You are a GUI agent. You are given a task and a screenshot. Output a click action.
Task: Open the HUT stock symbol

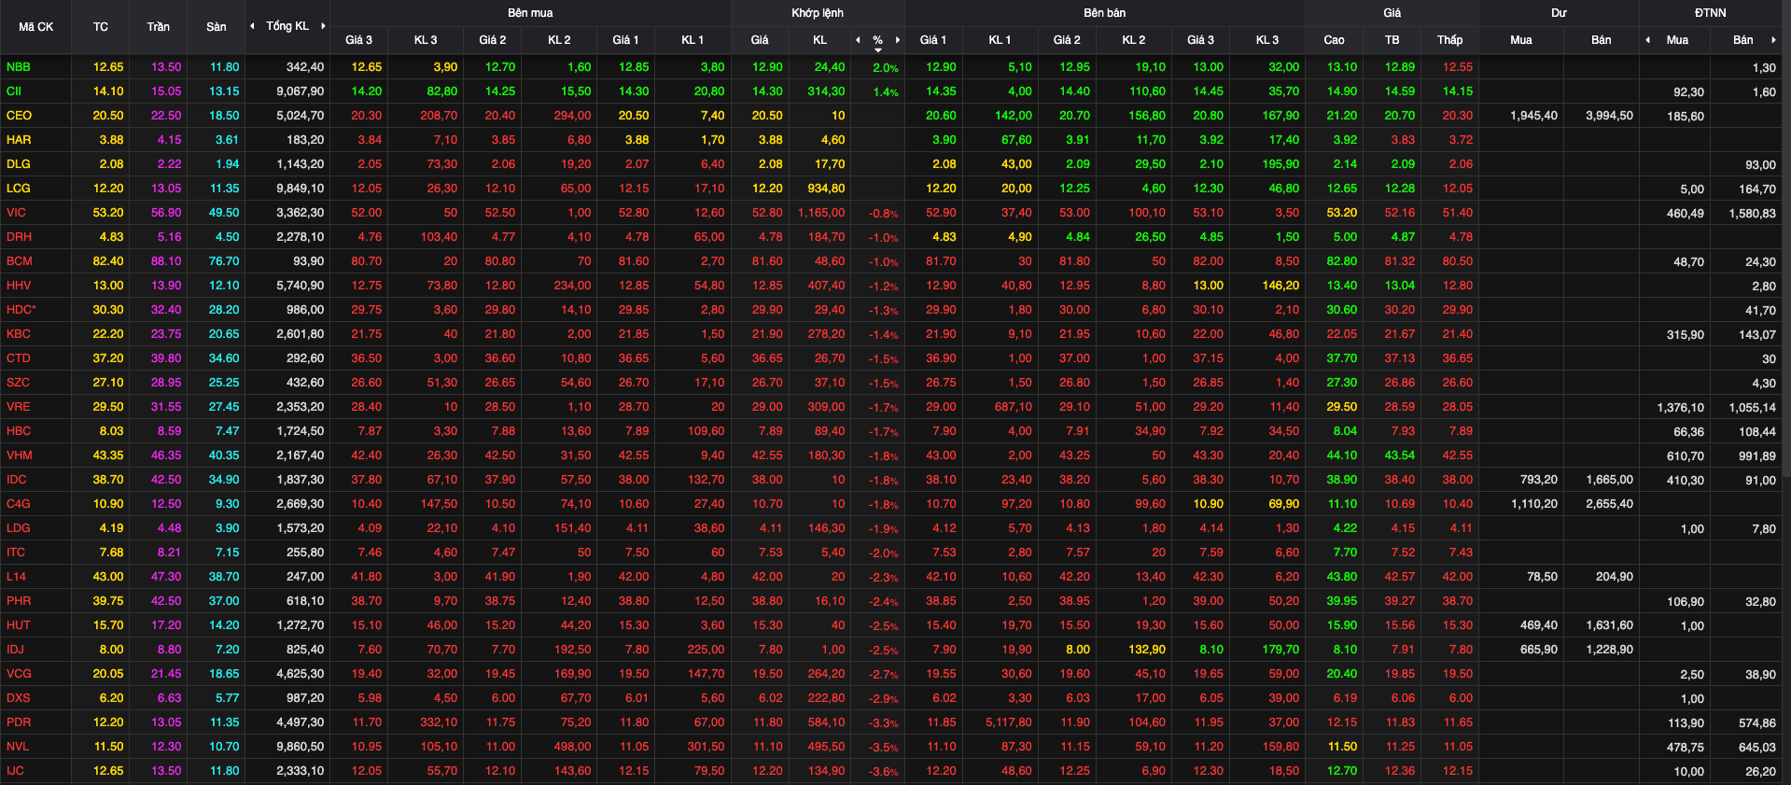click(x=19, y=625)
